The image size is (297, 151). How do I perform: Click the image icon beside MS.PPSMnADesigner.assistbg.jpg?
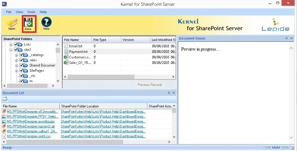tap(4, 121)
